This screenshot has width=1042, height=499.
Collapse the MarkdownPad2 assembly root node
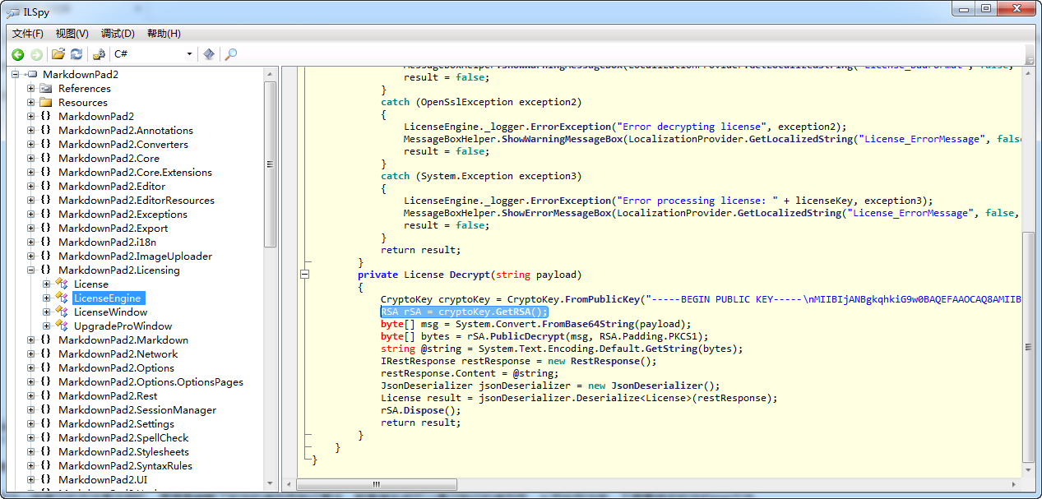point(16,75)
